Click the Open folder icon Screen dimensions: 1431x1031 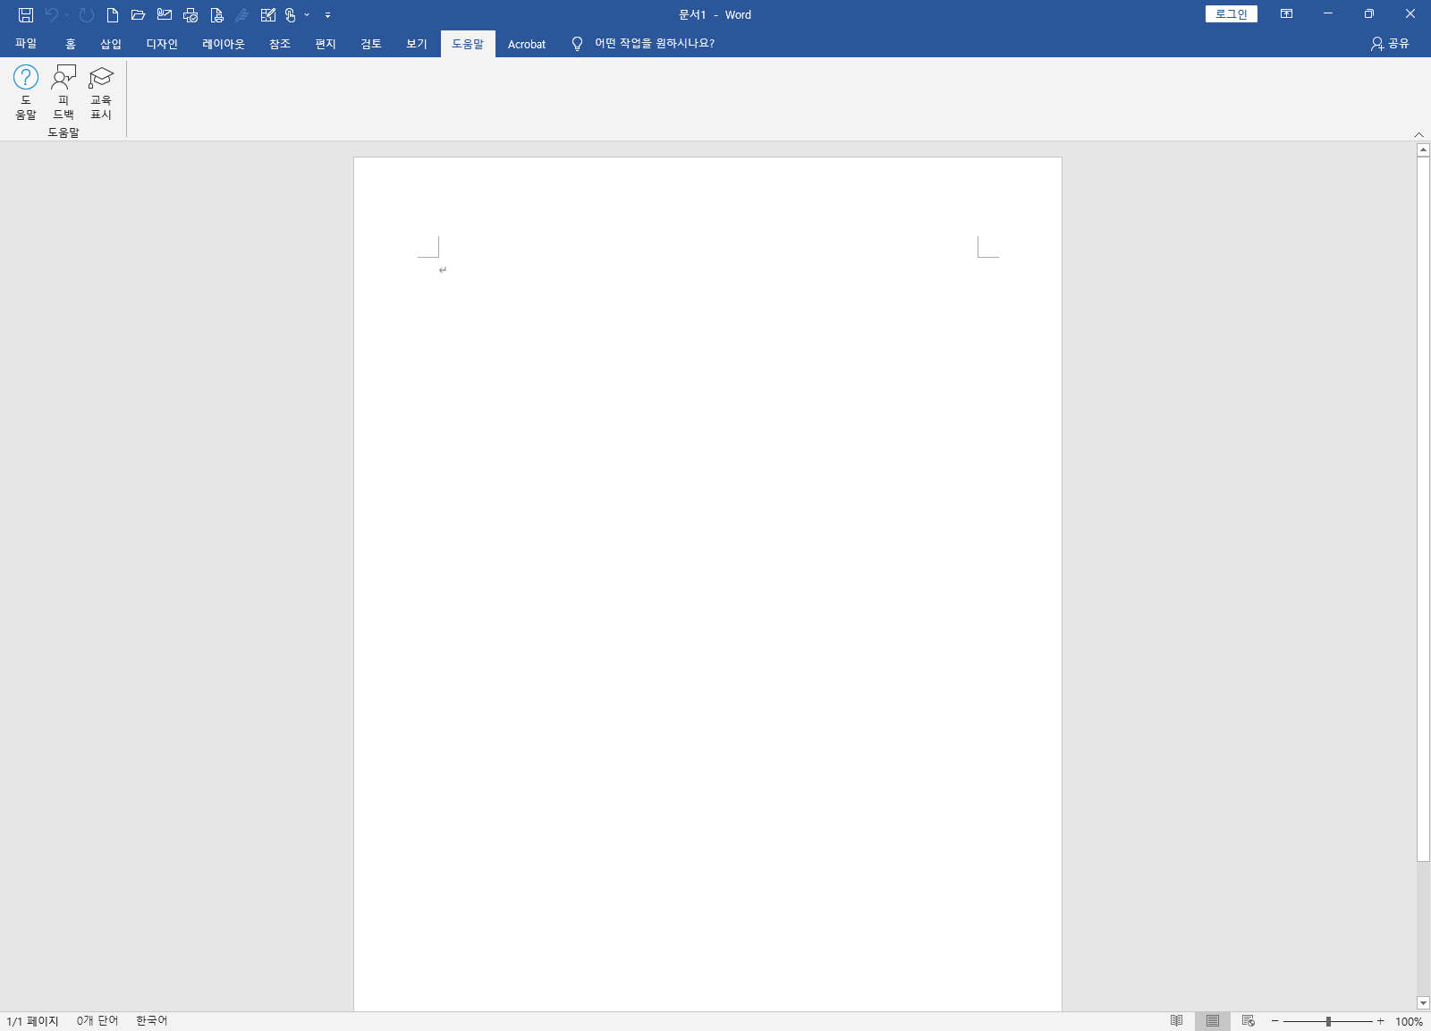point(138,14)
